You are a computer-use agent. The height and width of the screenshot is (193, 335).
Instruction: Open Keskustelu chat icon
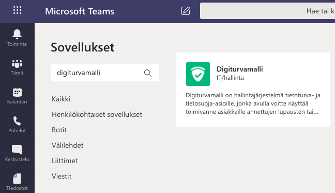pos(17,150)
